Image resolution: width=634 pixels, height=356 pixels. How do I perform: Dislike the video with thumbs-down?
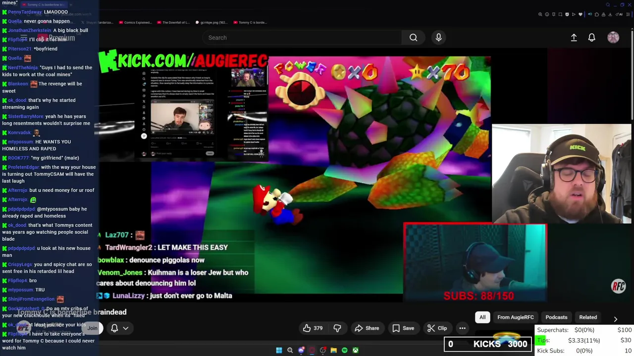pyautogui.click(x=337, y=328)
